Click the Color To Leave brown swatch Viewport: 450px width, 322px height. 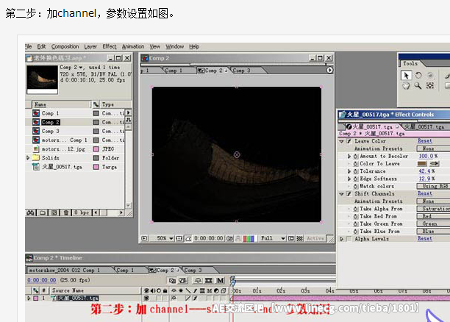click(422, 164)
